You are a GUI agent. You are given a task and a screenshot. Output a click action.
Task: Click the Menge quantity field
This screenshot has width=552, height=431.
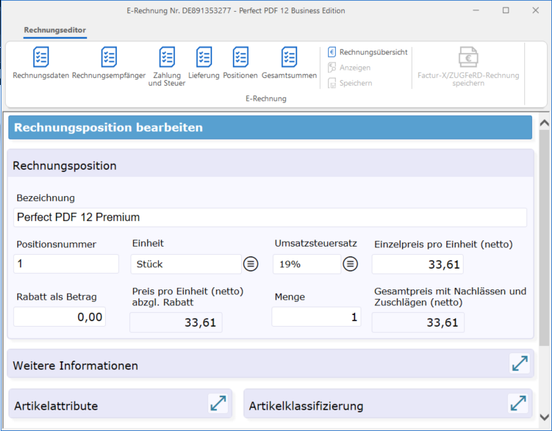(x=316, y=317)
